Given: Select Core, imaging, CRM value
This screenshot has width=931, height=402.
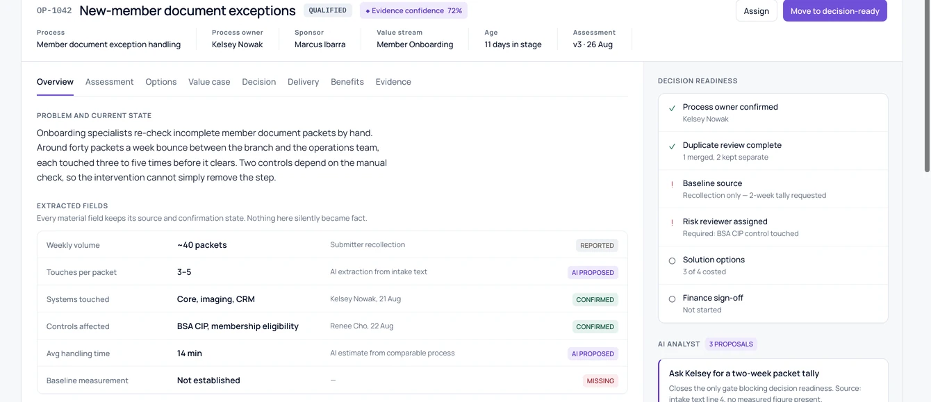Looking at the screenshot, I should [216, 299].
